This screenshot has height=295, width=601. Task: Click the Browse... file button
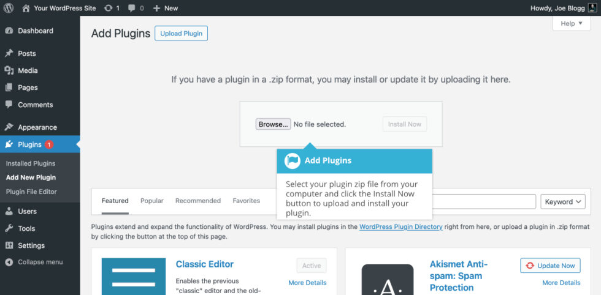[x=274, y=124]
